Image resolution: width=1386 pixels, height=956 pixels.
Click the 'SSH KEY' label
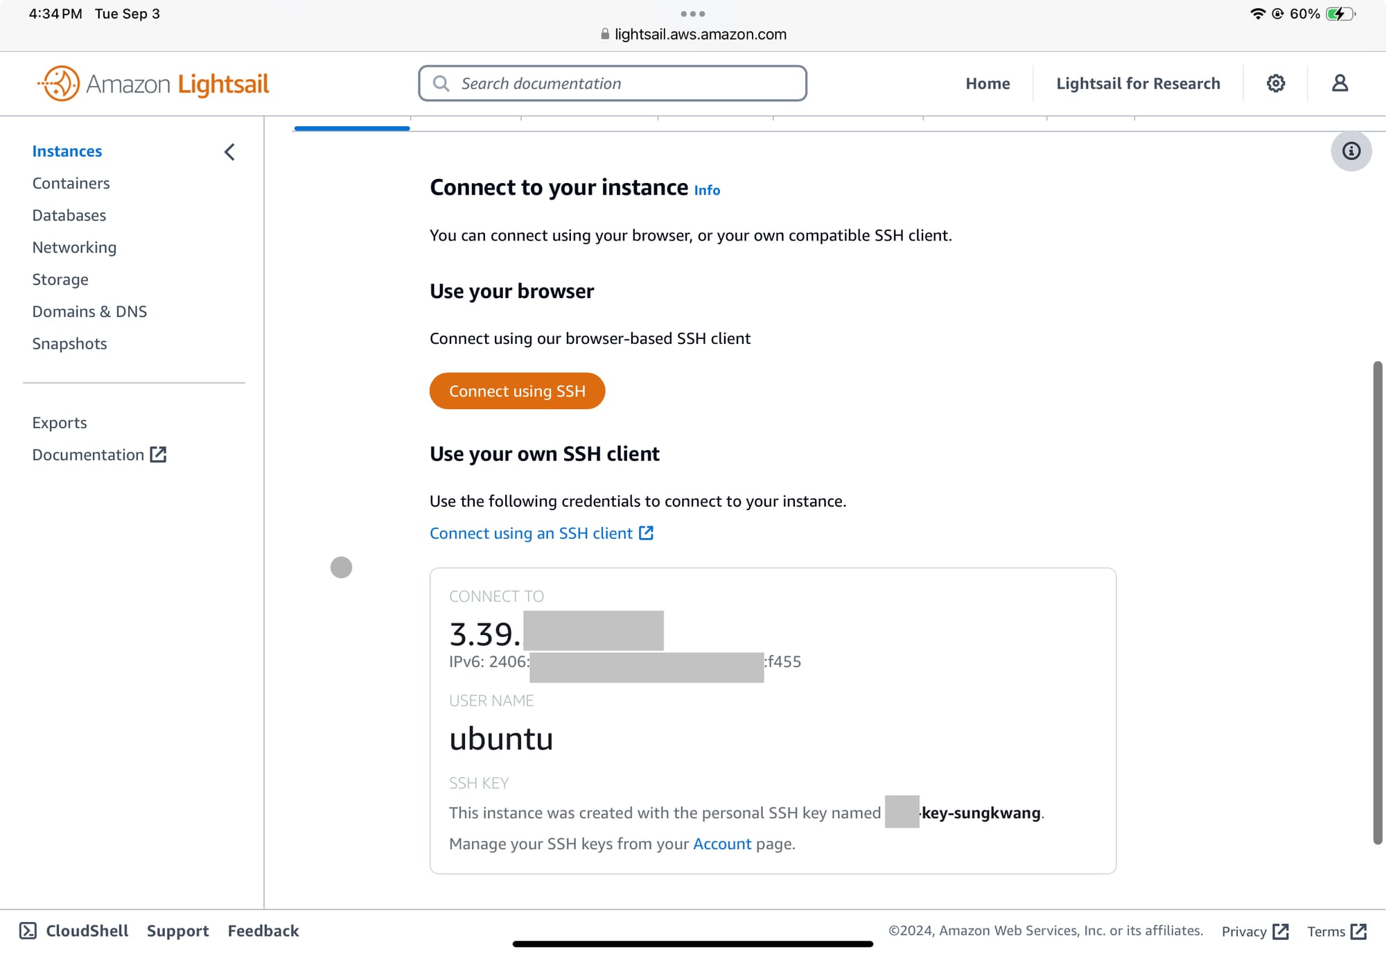click(479, 783)
